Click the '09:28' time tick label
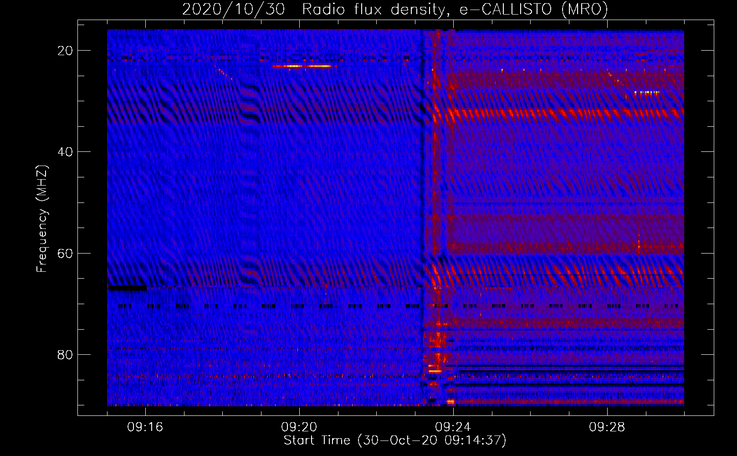Screen dimensions: 737x456 click(607, 427)
